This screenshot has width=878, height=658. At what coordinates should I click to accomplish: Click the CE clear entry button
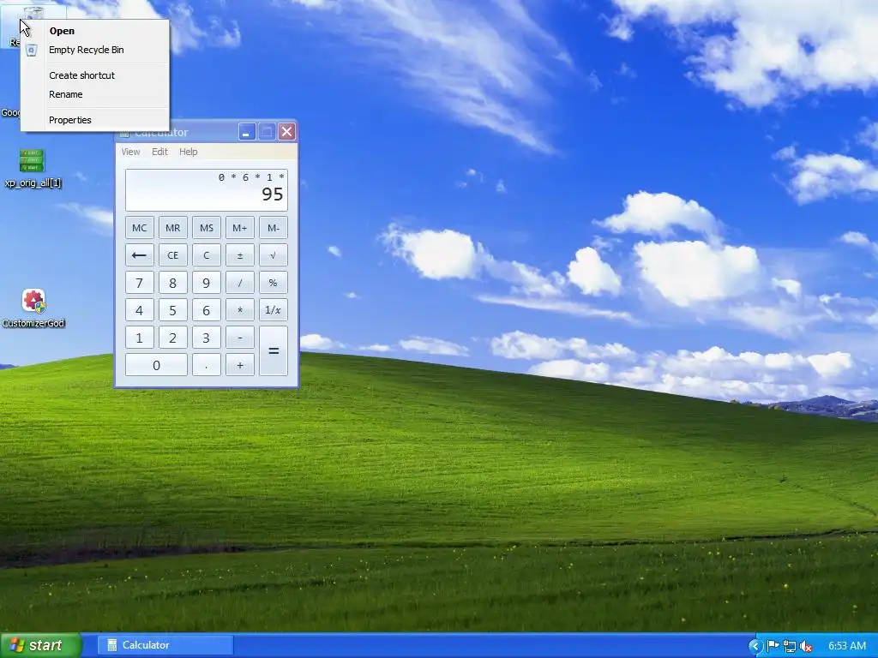tap(173, 255)
